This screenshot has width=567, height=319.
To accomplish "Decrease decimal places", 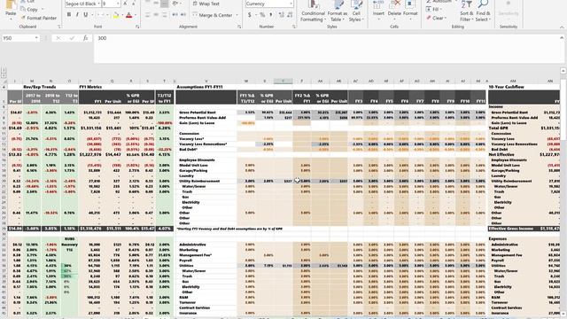I will [290, 15].
